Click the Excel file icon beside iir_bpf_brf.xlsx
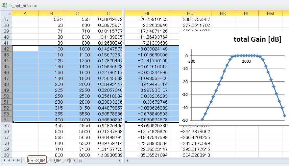This screenshot has height=166, width=289. [x=4, y=6]
